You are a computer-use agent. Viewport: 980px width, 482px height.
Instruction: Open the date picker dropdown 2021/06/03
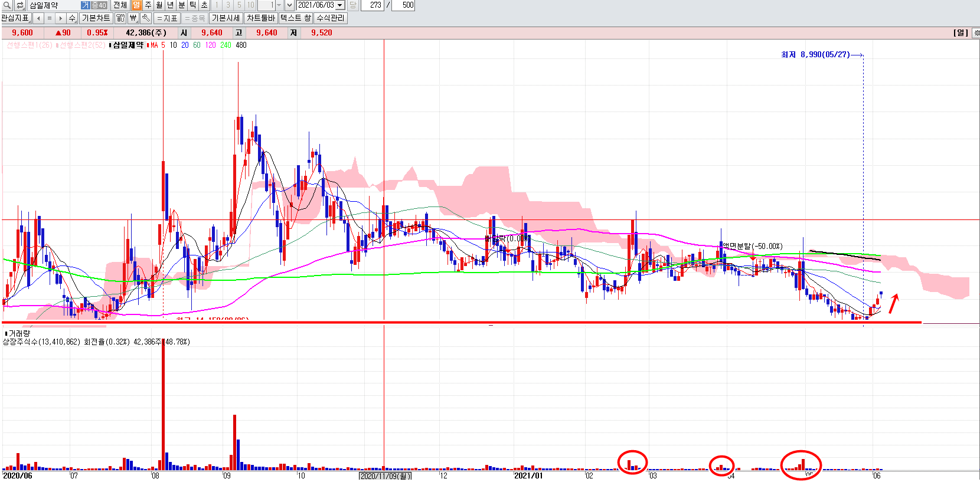pos(340,5)
